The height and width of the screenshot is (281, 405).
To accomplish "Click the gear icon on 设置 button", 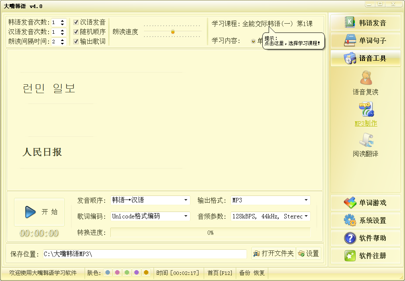I will click(301, 254).
